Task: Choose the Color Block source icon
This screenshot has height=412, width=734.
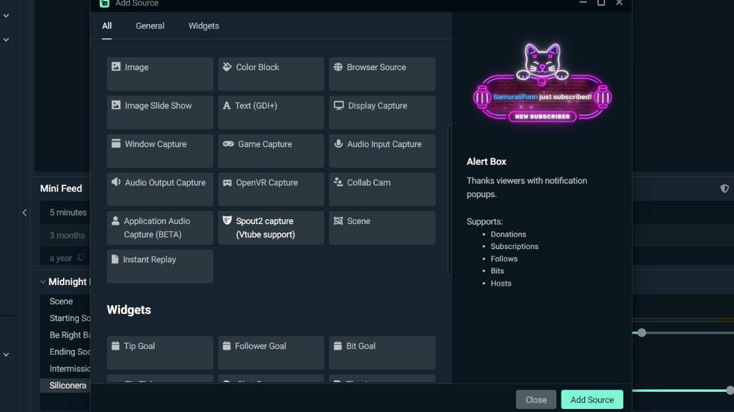Action: 227,67
